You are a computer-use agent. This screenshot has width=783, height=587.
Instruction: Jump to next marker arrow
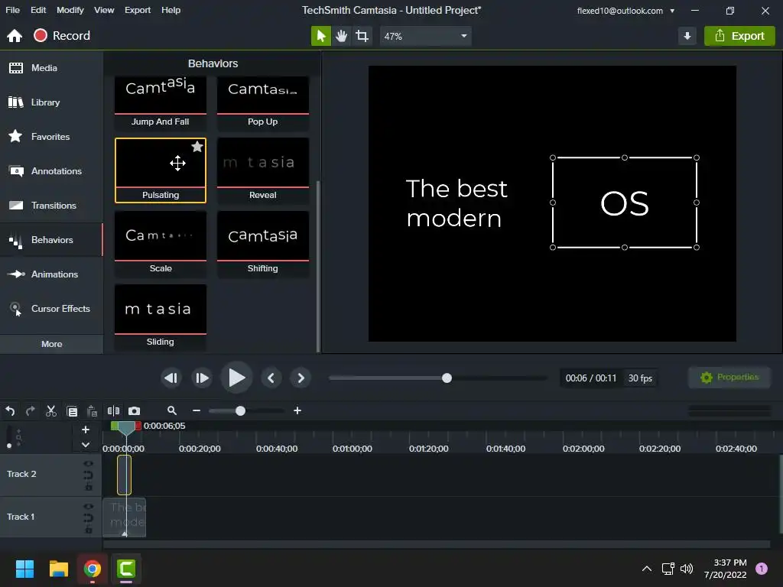tap(301, 378)
